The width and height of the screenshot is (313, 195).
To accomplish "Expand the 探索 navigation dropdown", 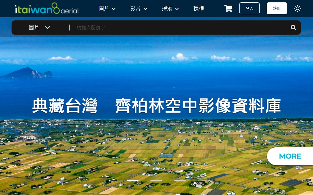I will (170, 9).
